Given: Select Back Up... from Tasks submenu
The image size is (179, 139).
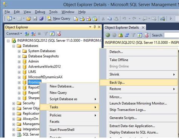Looking at the screenshot, I should [139, 83].
